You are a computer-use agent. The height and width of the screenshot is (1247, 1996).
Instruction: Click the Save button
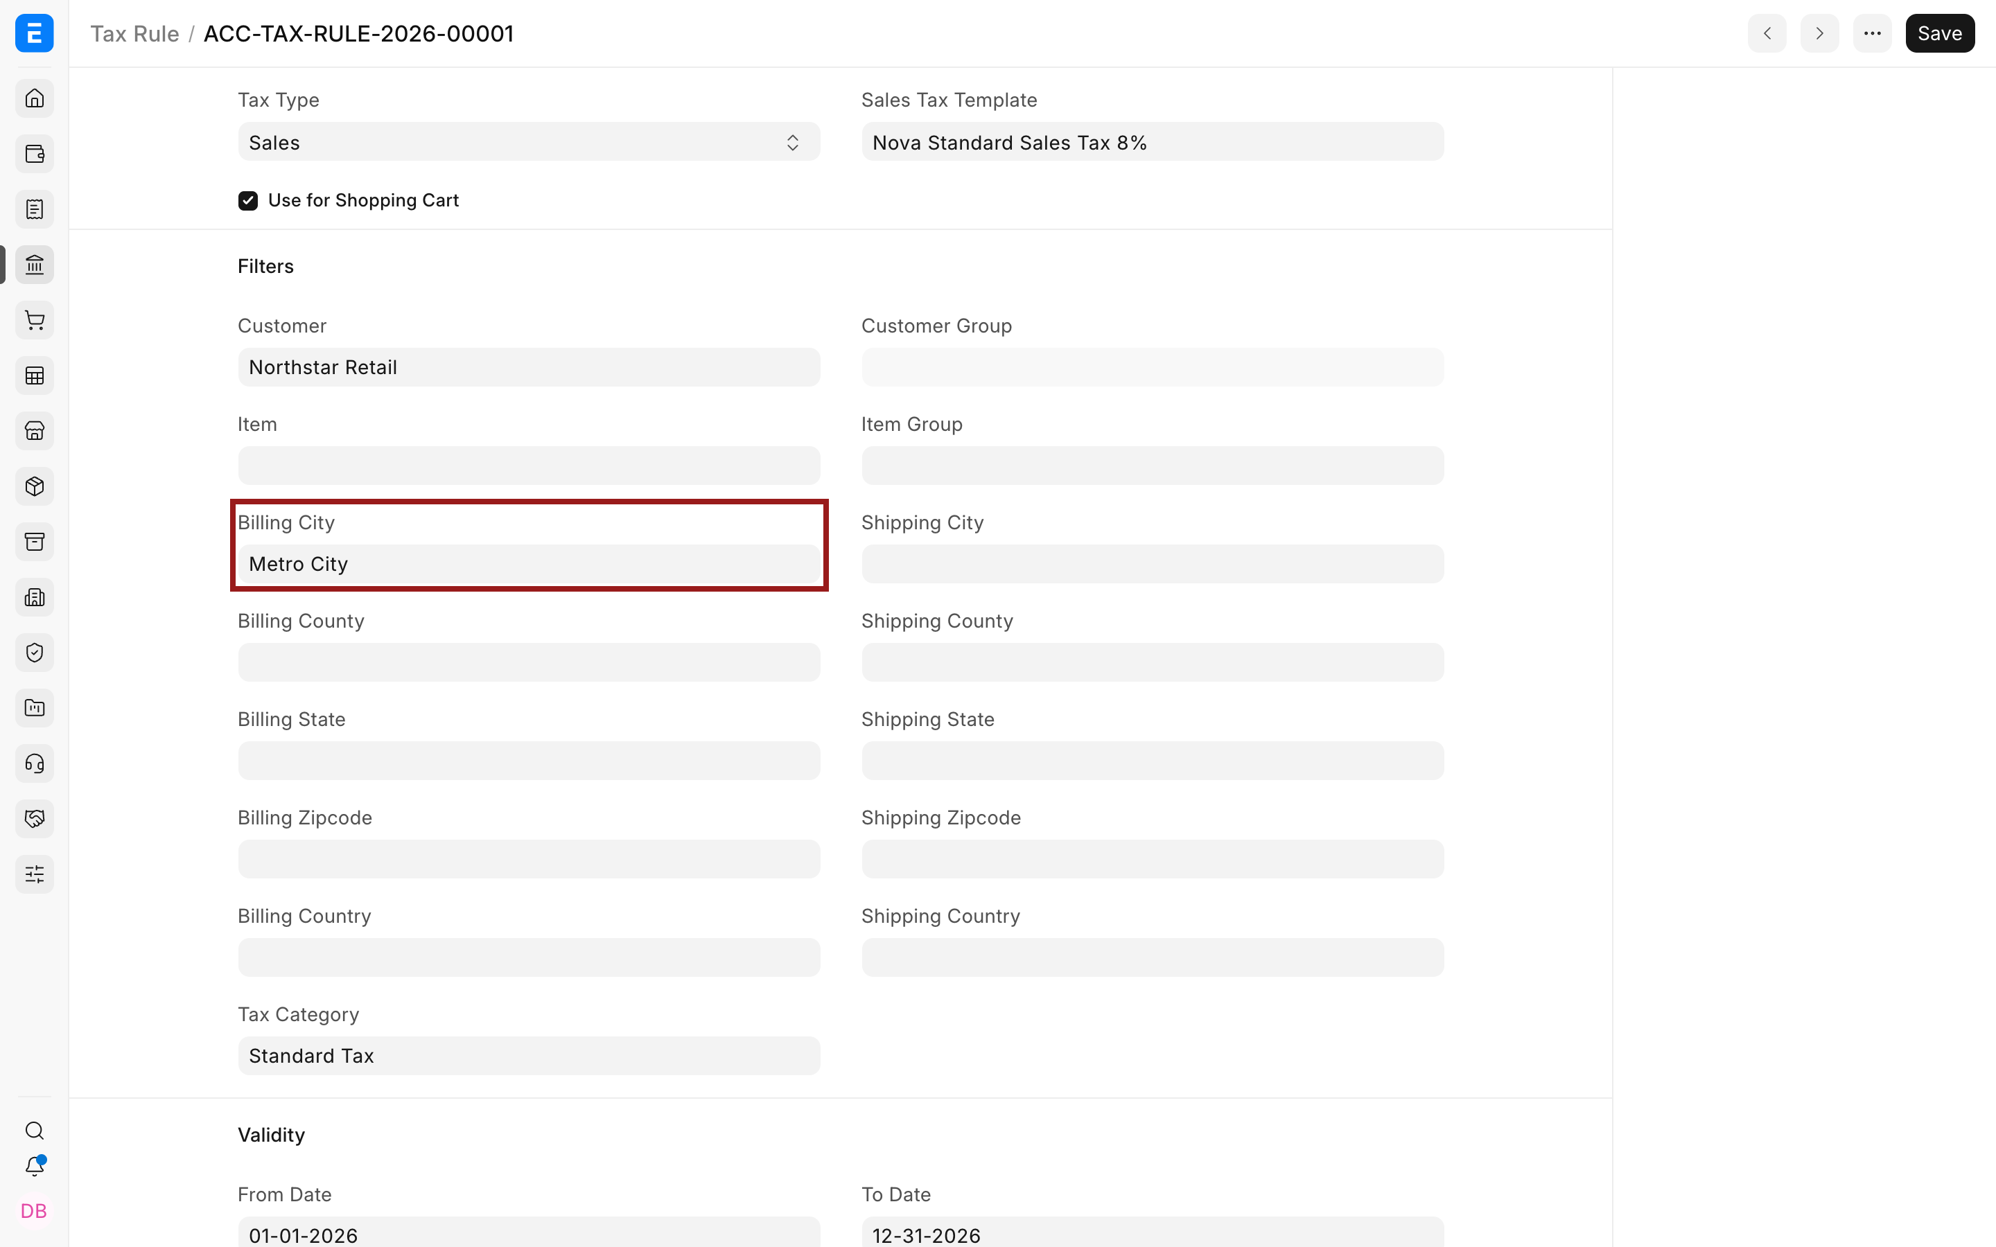tap(1940, 33)
